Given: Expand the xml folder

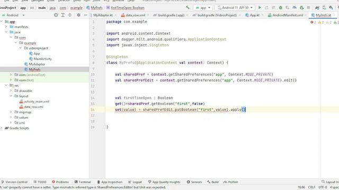Looking at the screenshot, I should [11, 122].
